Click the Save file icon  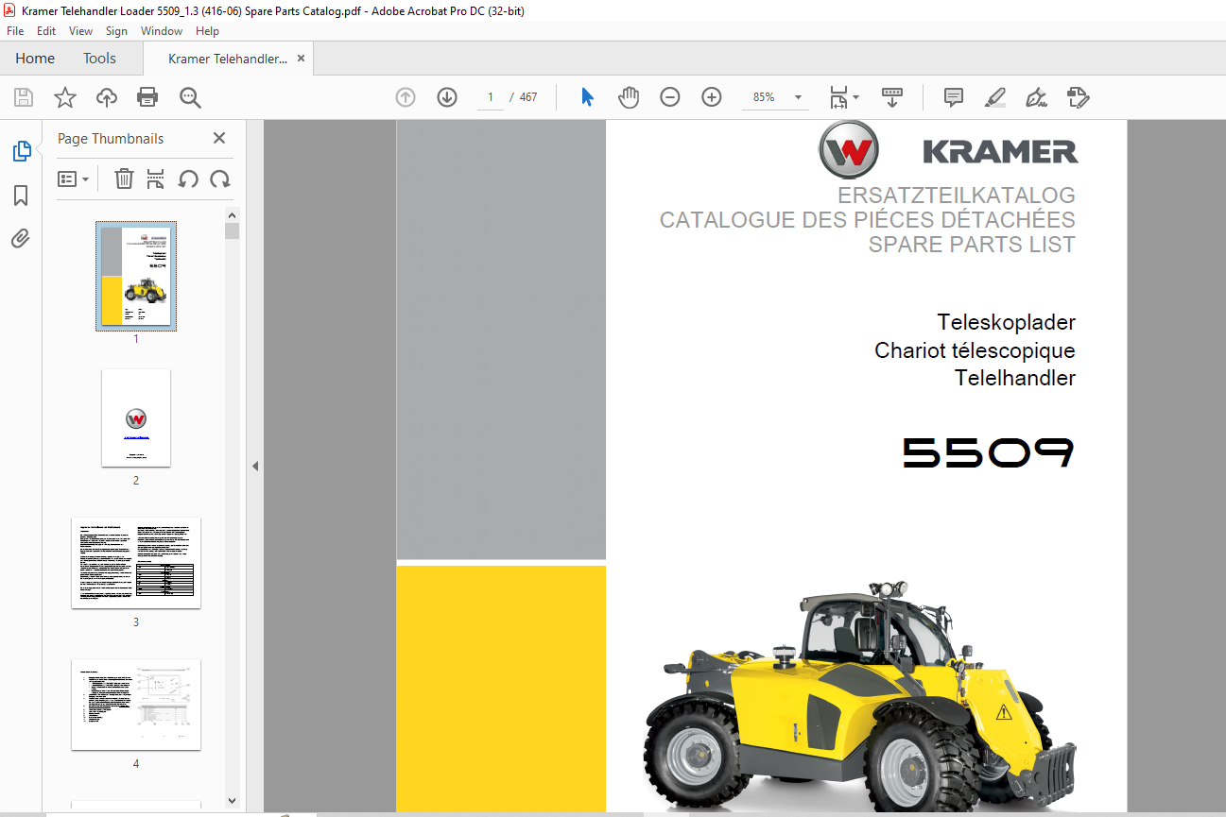point(24,97)
